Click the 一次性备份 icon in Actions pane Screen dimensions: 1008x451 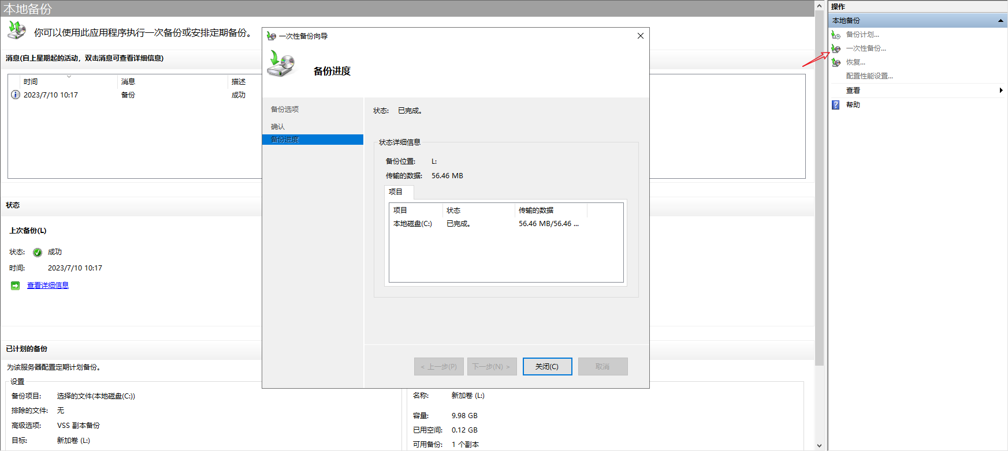pyautogui.click(x=836, y=48)
